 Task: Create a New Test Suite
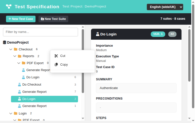[53, 19]
